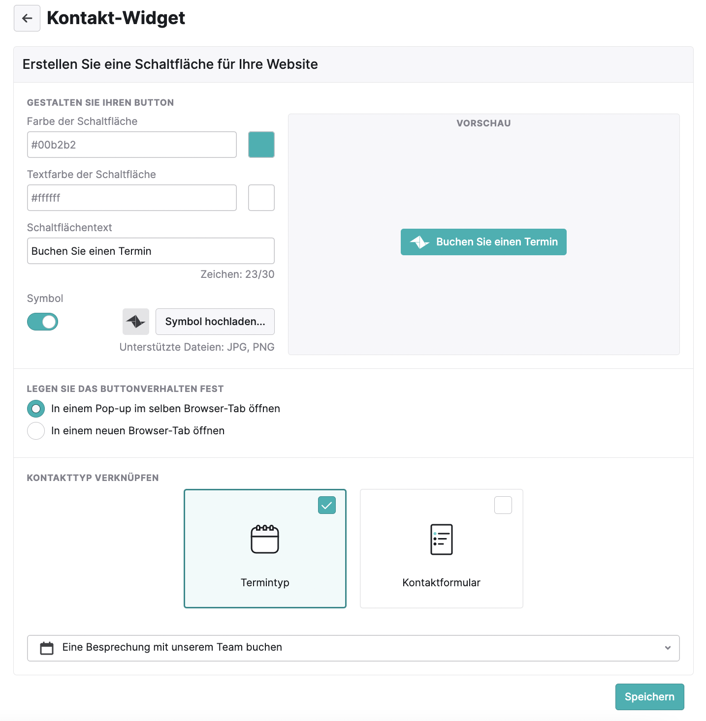The height and width of the screenshot is (721, 706).
Task: Click the Speichern button
Action: point(649,697)
